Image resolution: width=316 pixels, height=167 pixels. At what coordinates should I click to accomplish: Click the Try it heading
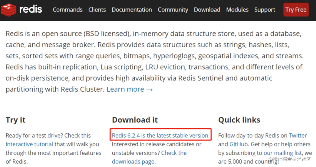tap(16, 120)
